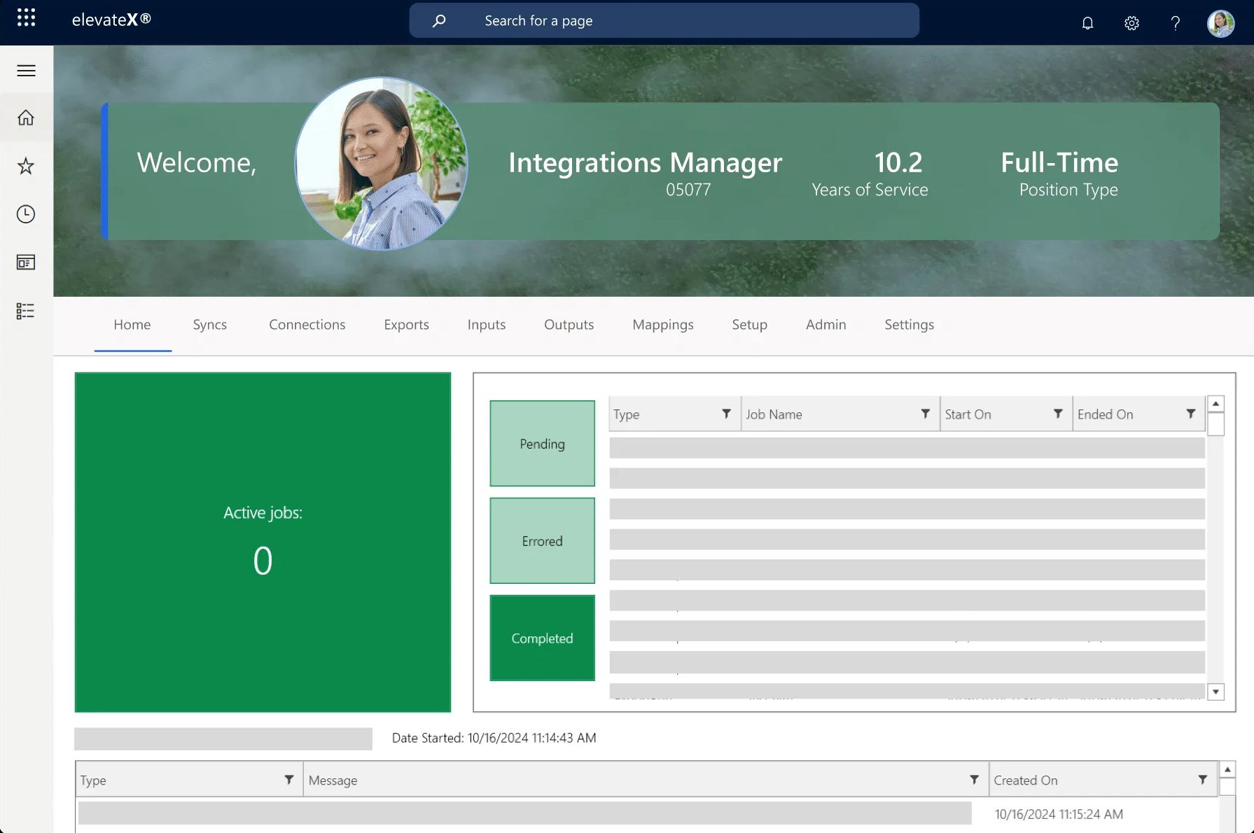This screenshot has width=1254, height=833.
Task: Switch to the Syncs tab
Action: [209, 325]
